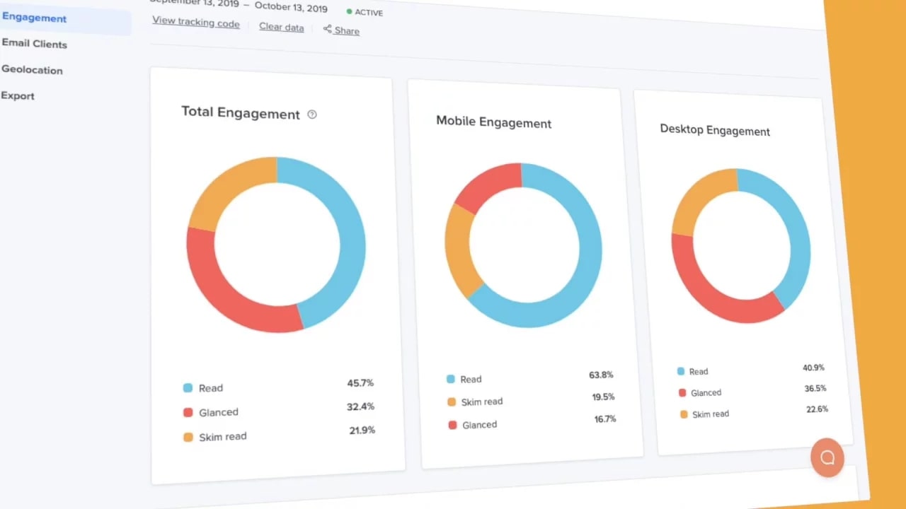The image size is (906, 509).
Task: Click the Desktop Engagement card title
Action: [x=715, y=131]
